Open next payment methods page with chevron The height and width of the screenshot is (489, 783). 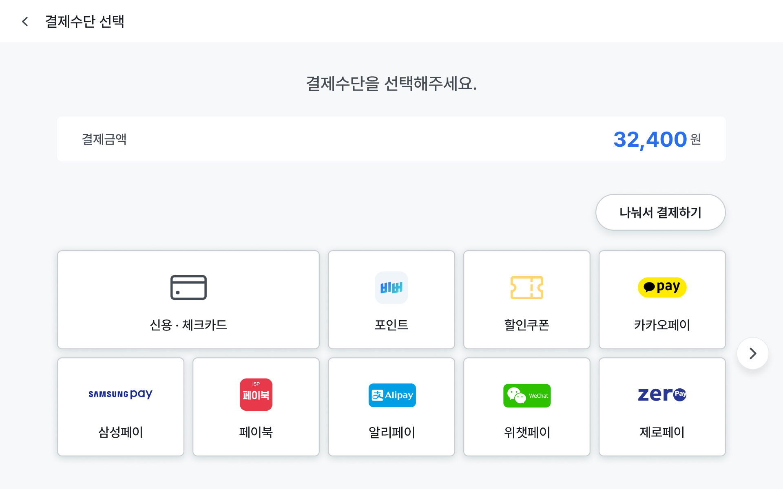(752, 353)
